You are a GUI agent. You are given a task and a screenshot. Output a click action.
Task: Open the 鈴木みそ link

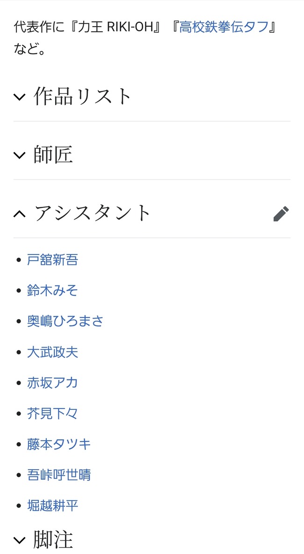[x=52, y=291]
